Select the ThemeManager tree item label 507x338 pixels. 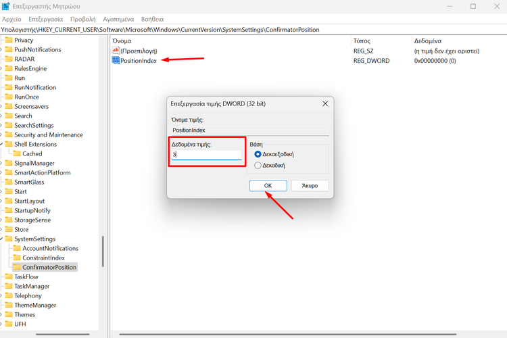(x=35, y=305)
